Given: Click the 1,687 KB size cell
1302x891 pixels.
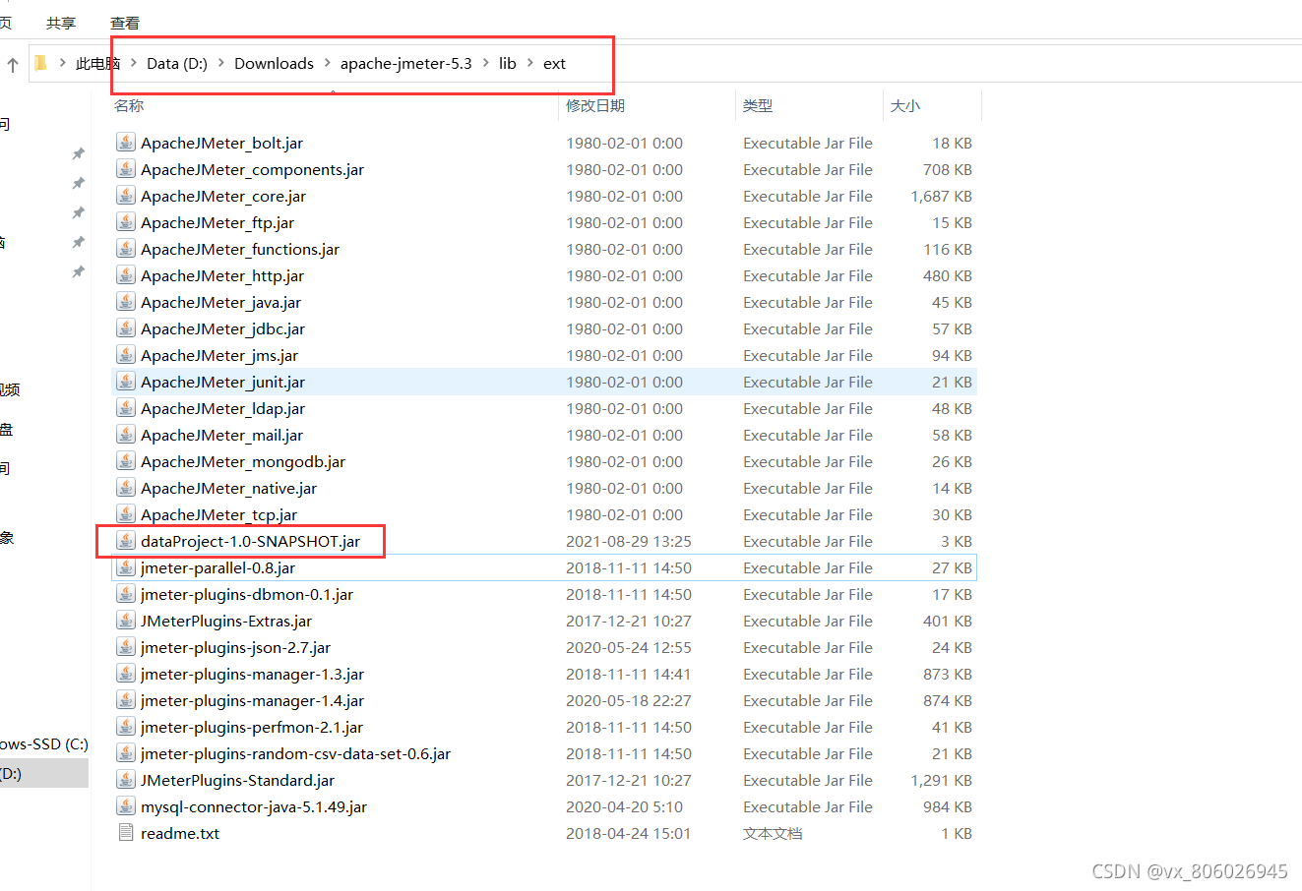Looking at the screenshot, I should click(941, 196).
